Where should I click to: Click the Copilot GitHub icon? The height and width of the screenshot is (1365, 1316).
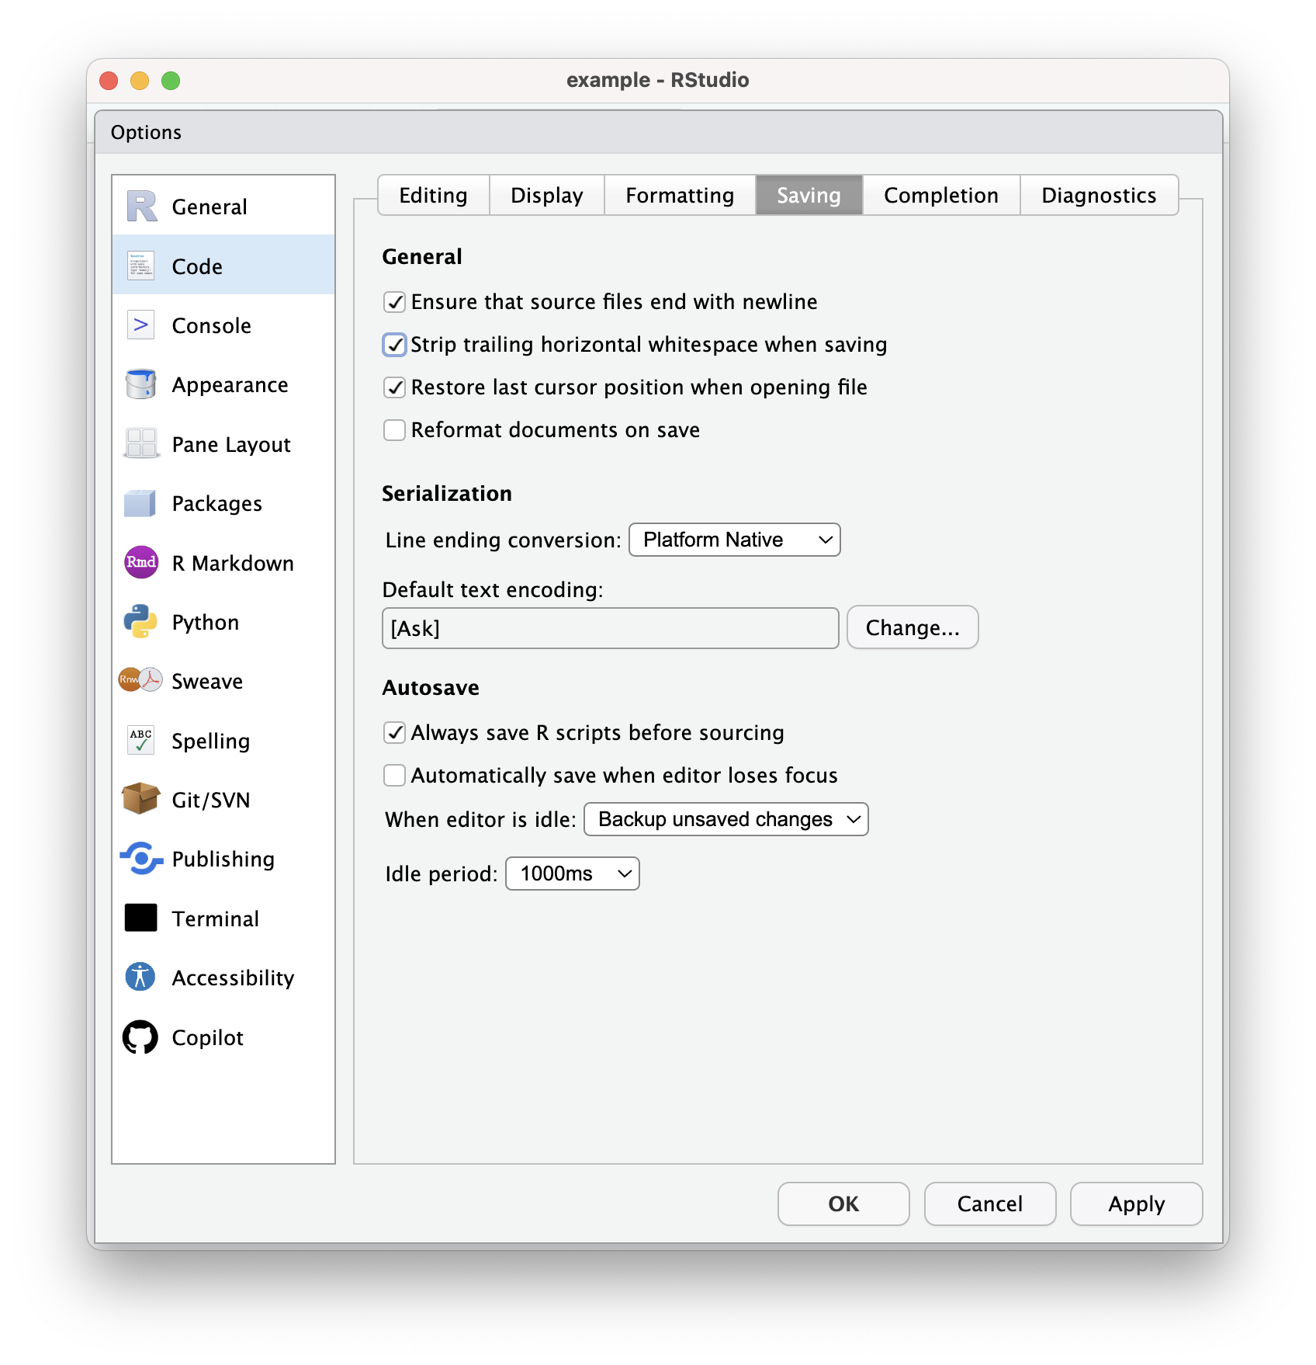click(x=140, y=1037)
